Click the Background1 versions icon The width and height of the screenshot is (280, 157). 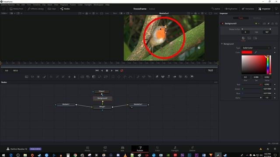click(x=264, y=24)
